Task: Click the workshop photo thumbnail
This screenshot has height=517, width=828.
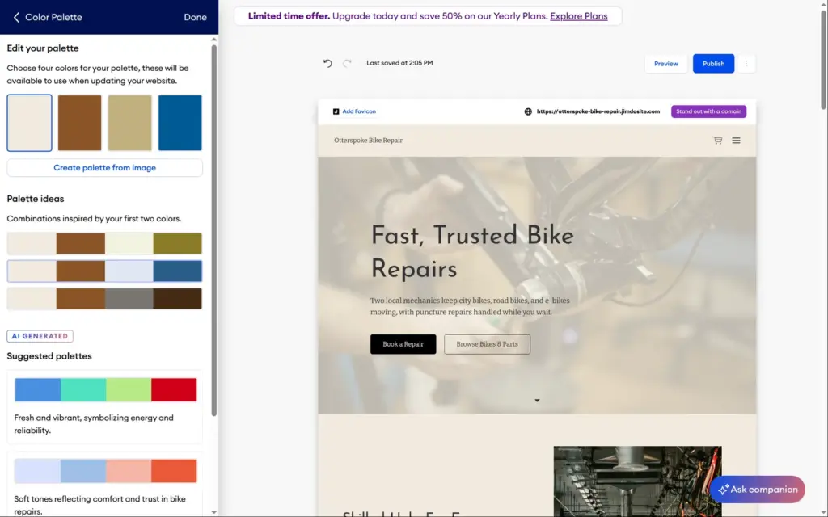Action: [x=637, y=481]
